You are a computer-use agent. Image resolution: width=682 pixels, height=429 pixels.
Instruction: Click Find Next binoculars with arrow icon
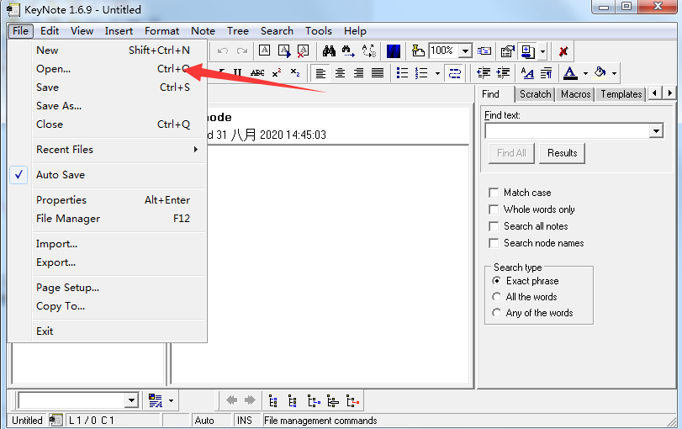[x=348, y=51]
